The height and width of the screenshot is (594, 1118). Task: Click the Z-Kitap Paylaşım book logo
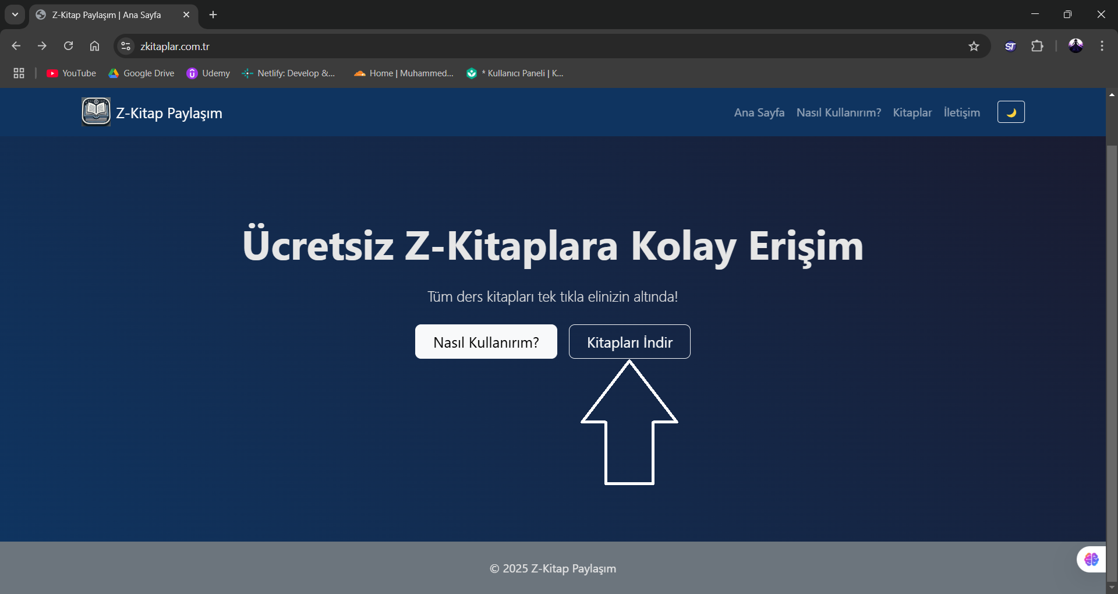pyautogui.click(x=96, y=112)
